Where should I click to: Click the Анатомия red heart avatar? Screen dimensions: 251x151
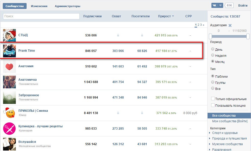click(x=9, y=66)
